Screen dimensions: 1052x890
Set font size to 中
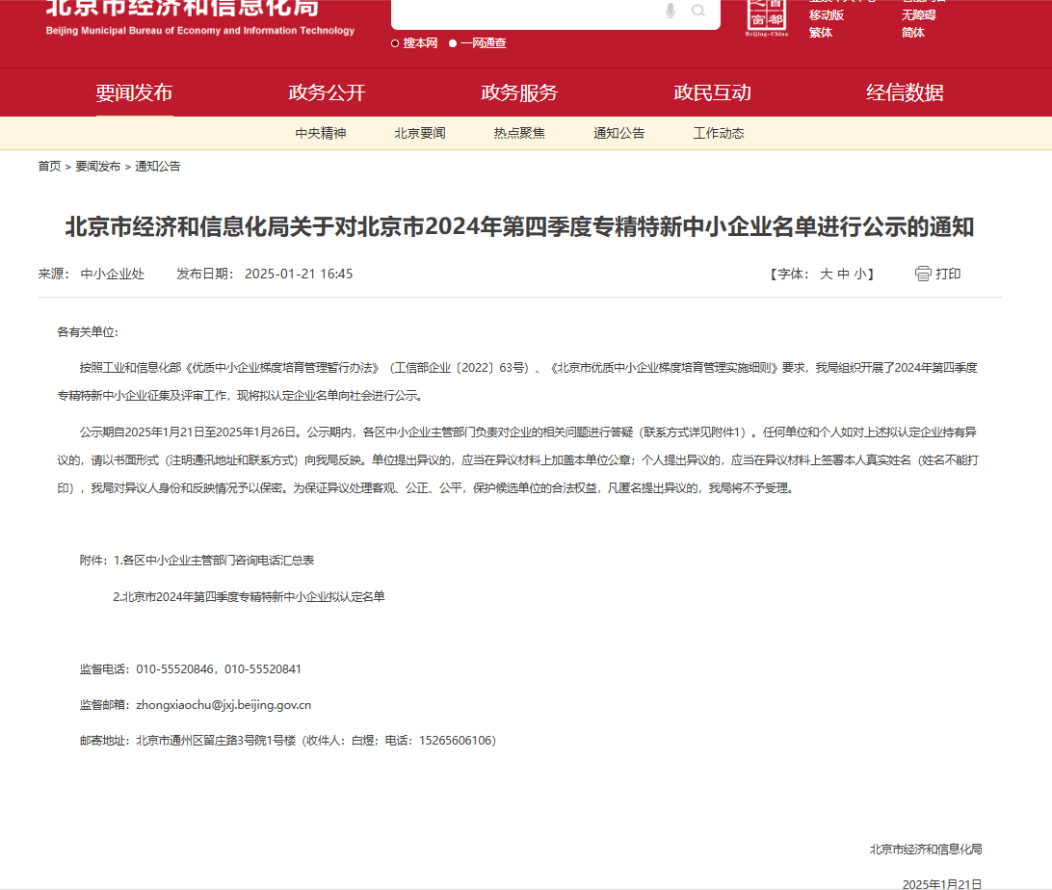[x=843, y=274]
